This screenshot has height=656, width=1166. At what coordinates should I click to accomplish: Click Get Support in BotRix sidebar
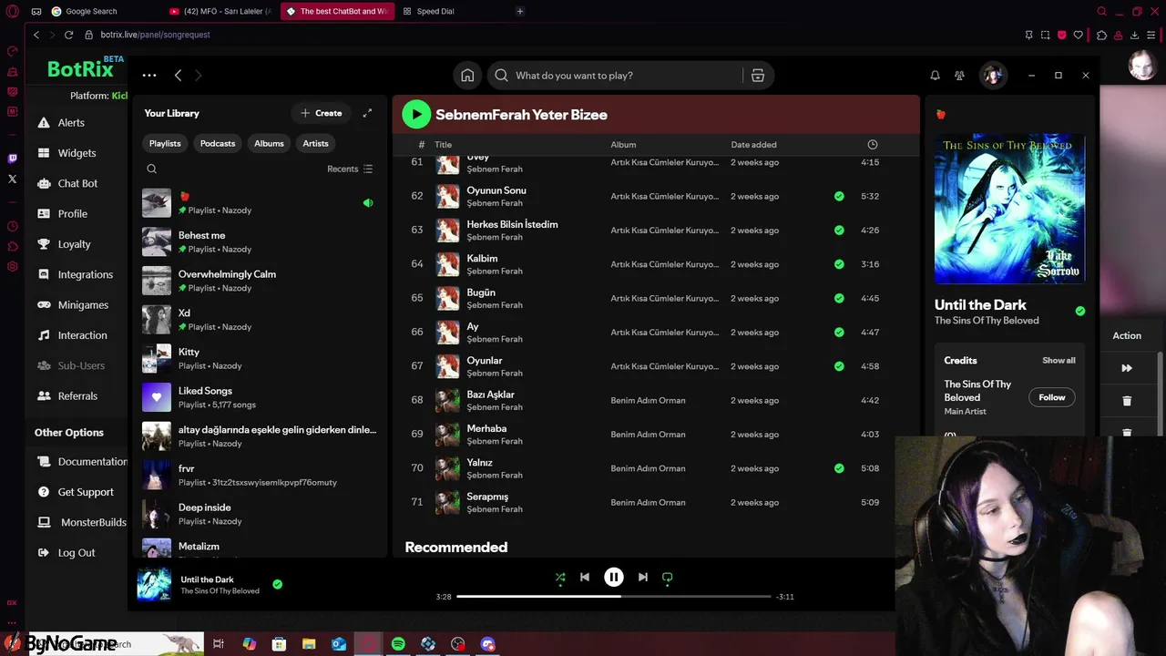[86, 492]
